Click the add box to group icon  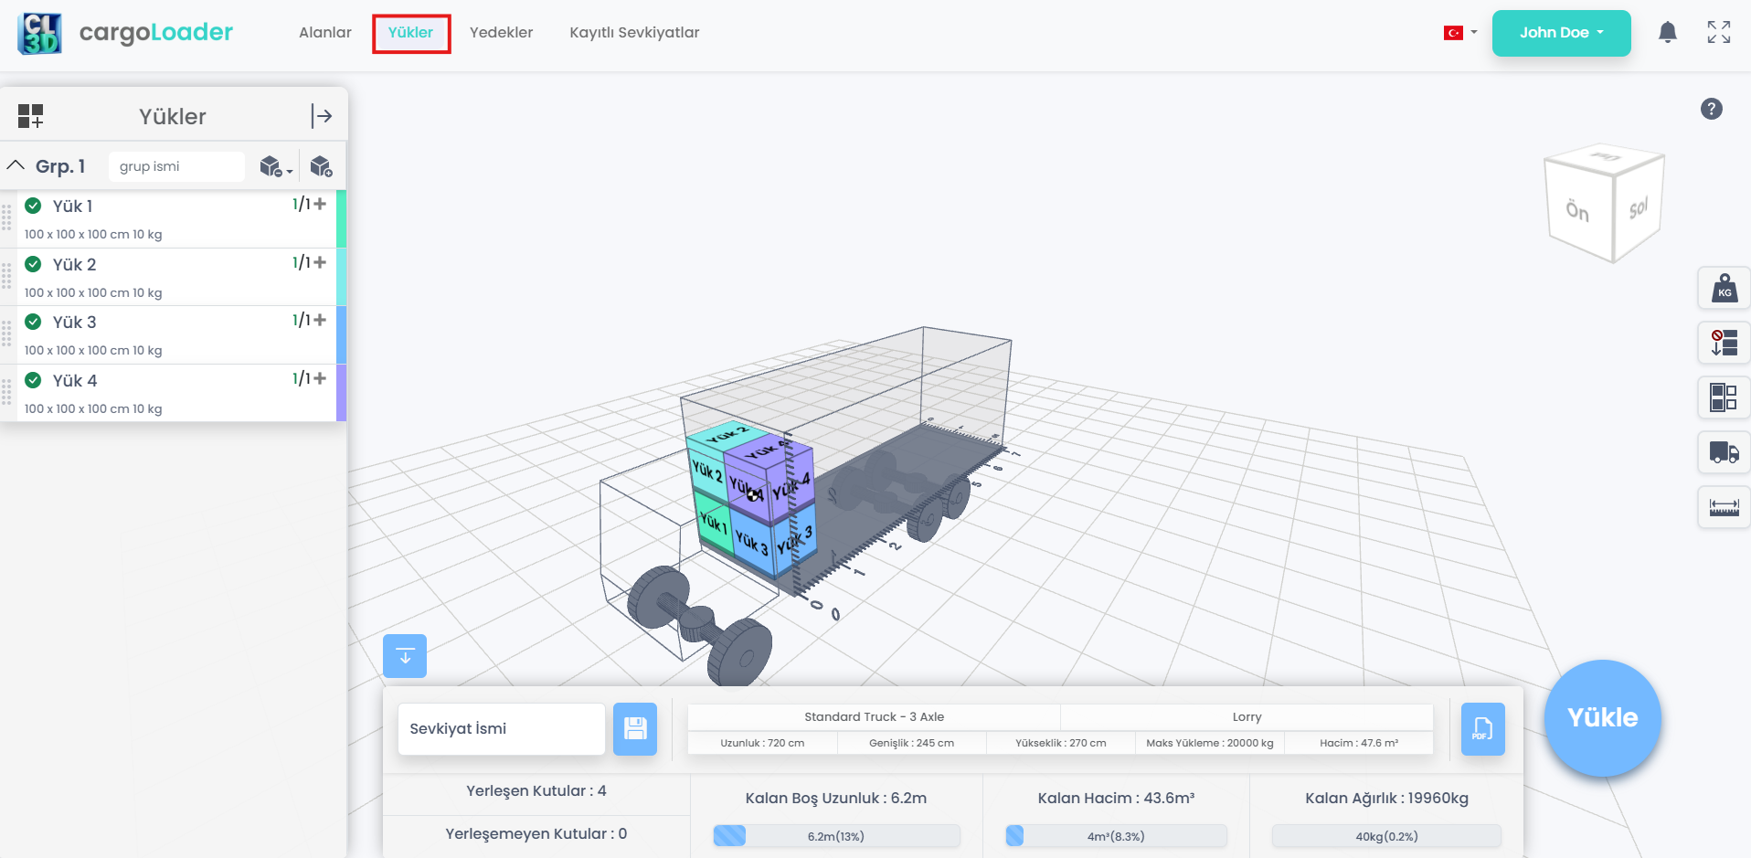pyautogui.click(x=321, y=166)
